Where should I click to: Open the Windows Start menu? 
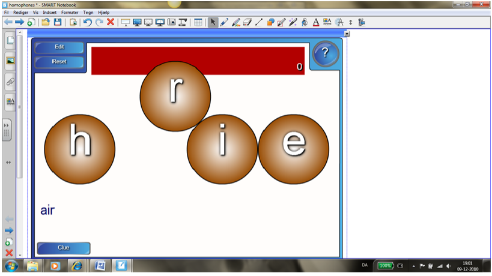coord(11,266)
